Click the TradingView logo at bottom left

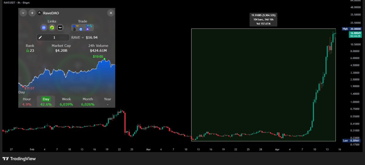(19, 159)
